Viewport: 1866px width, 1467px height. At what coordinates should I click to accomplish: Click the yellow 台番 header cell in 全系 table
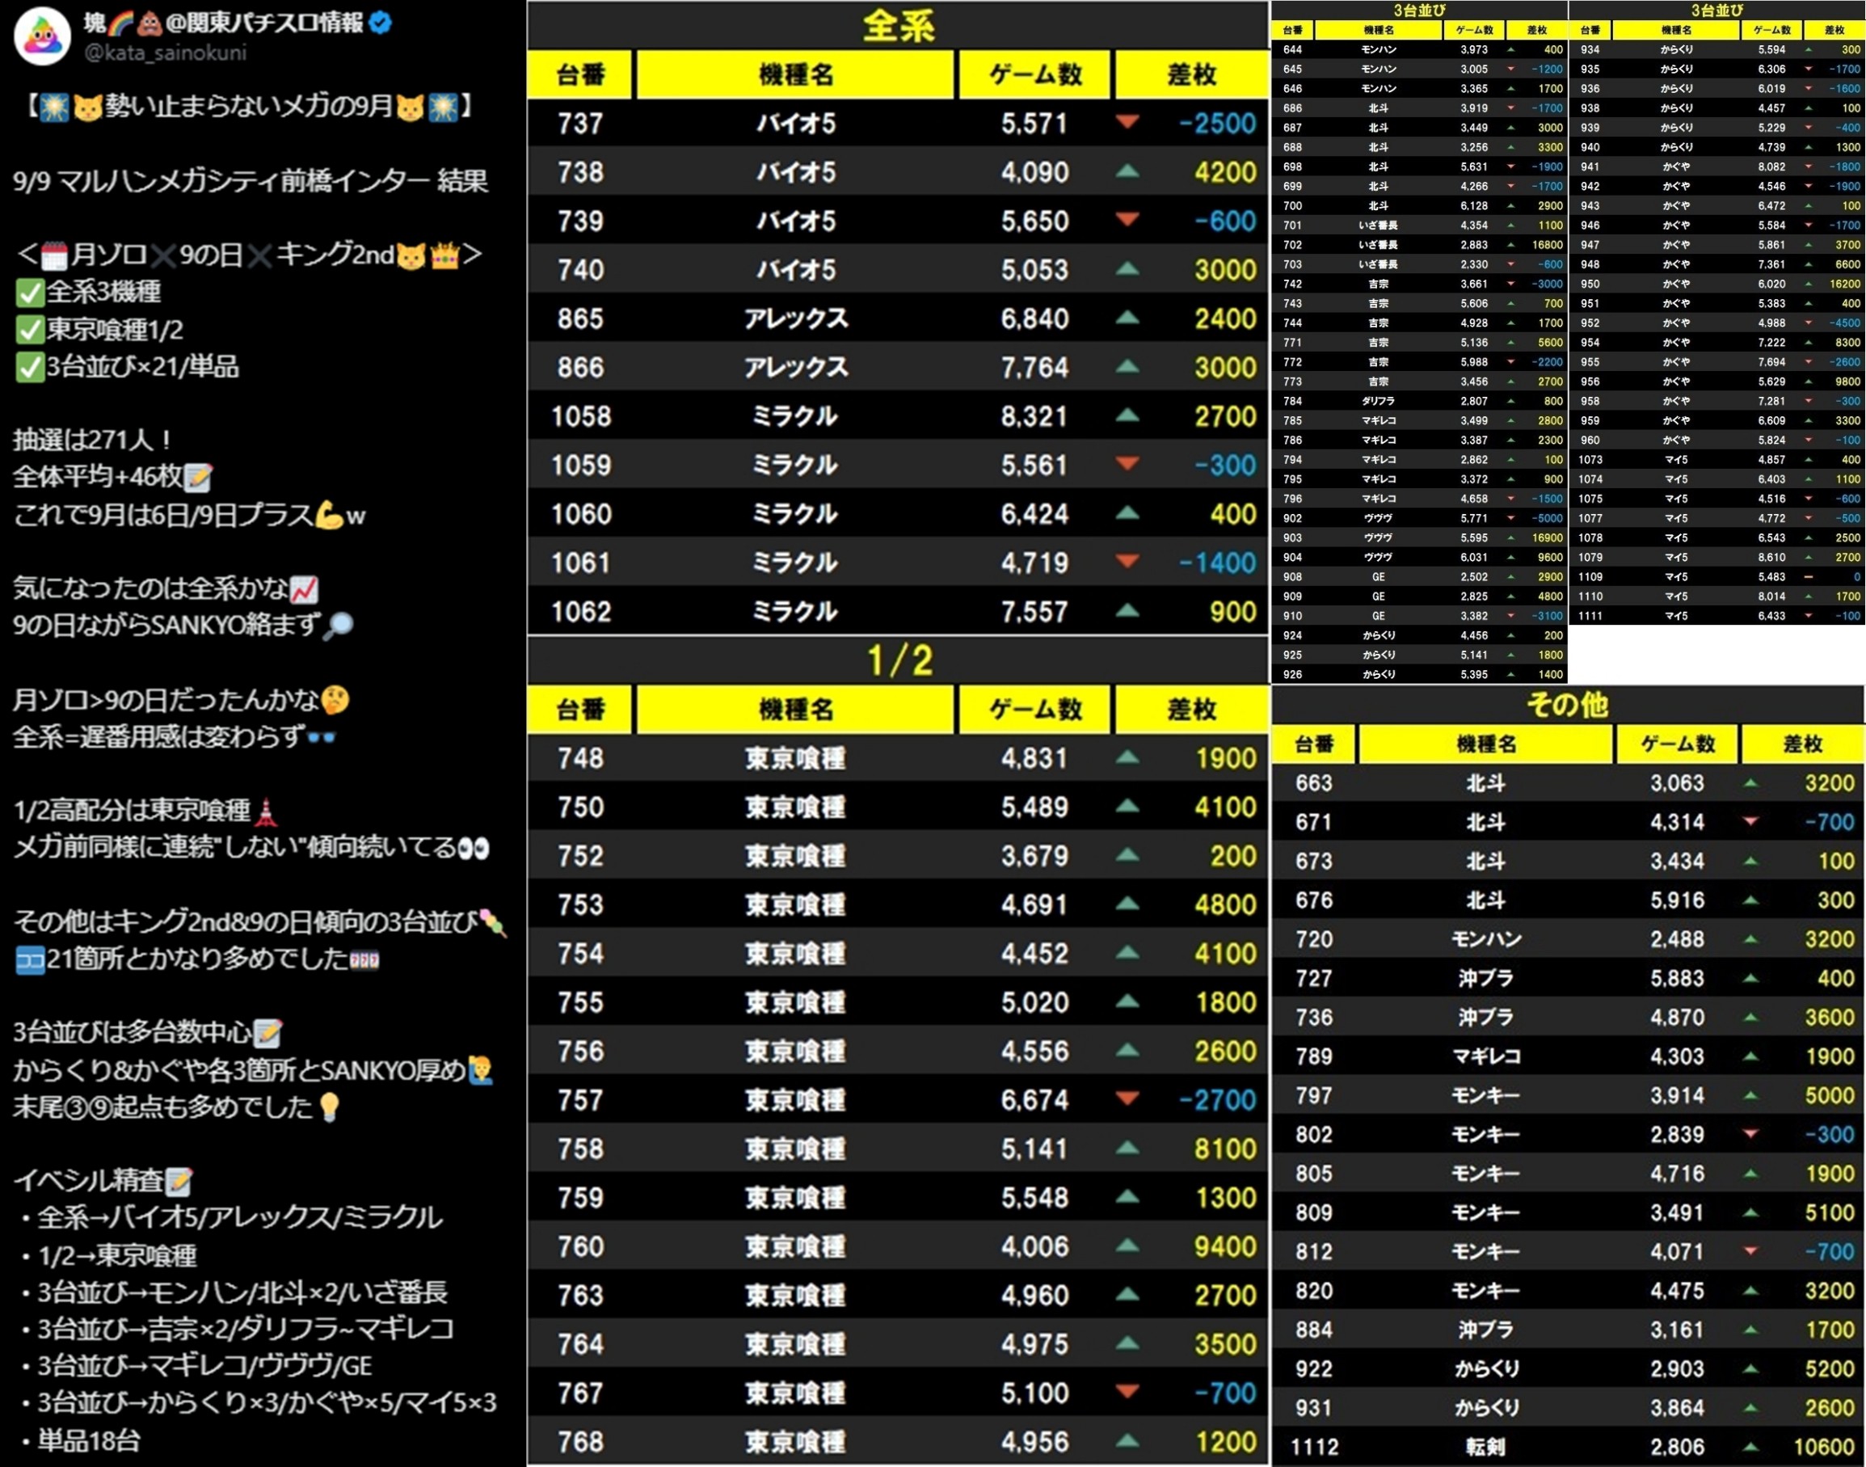tap(580, 74)
